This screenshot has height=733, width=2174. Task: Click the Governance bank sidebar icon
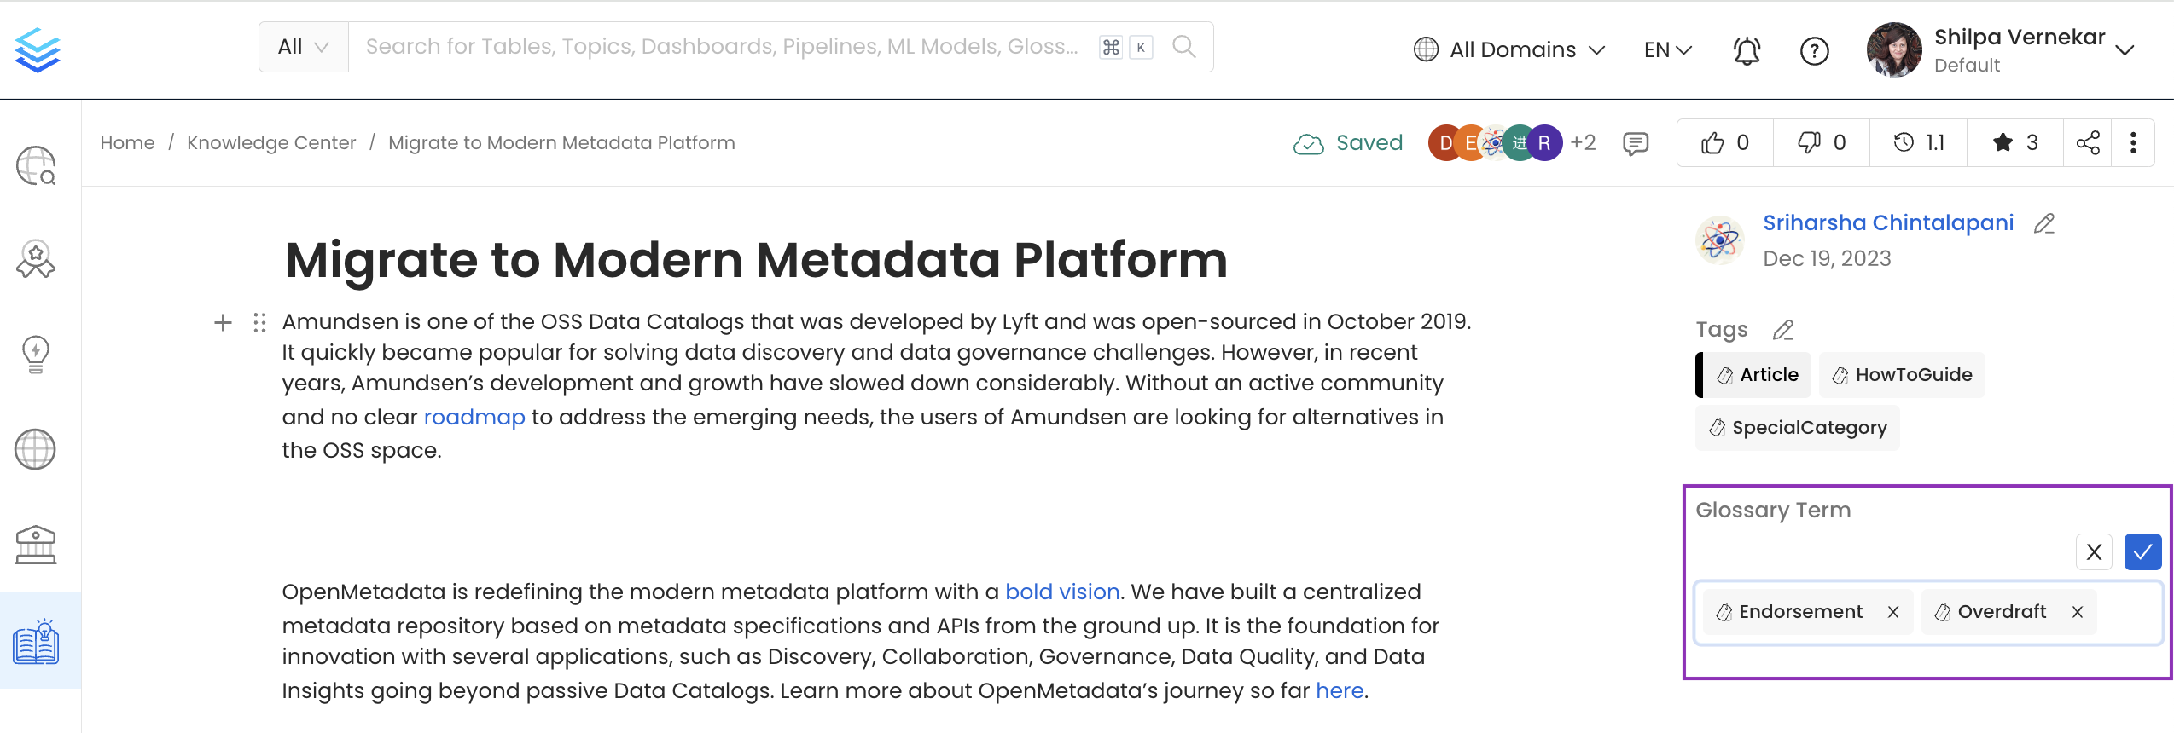click(36, 545)
